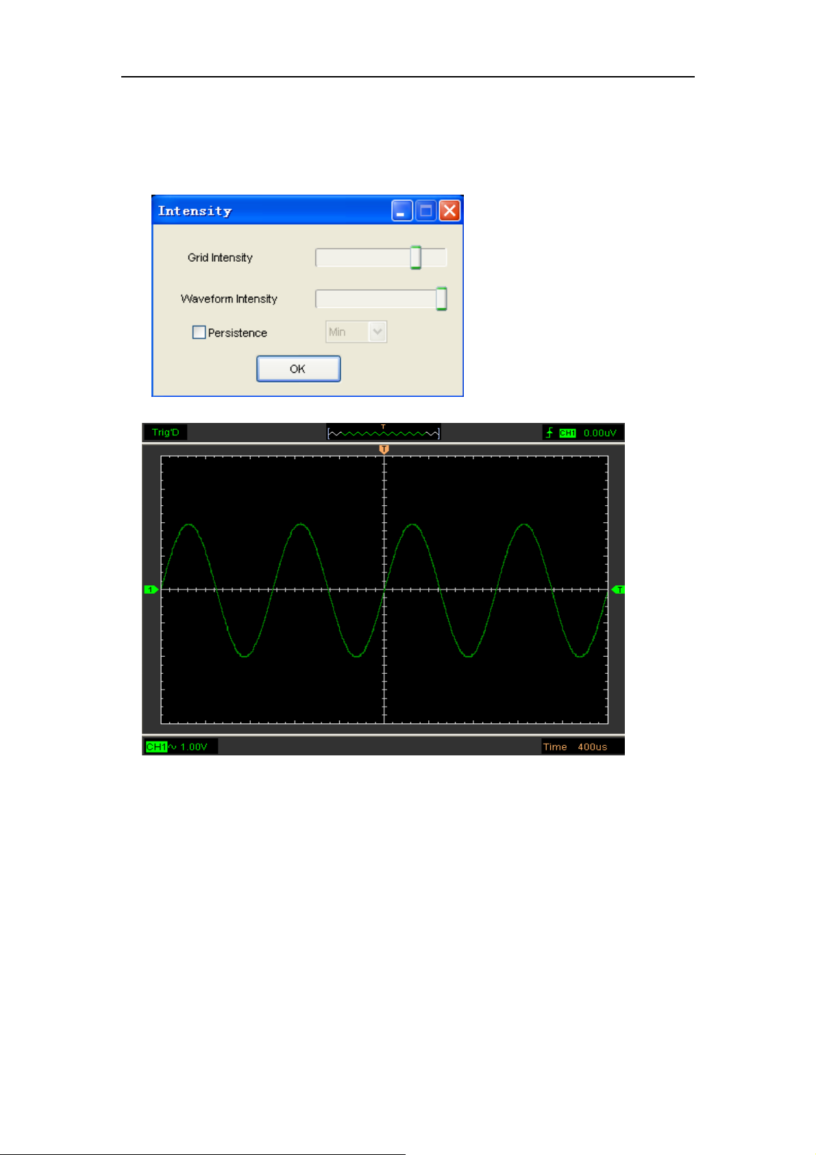Click the orange trigger position marker
Screen dimensions: 816x1155
(x=384, y=449)
